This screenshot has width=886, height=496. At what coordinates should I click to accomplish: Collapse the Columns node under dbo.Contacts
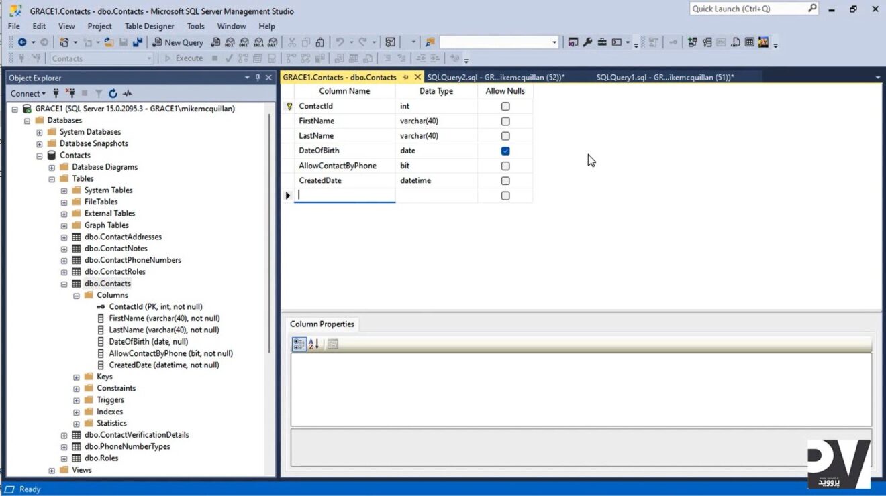pyautogui.click(x=76, y=295)
